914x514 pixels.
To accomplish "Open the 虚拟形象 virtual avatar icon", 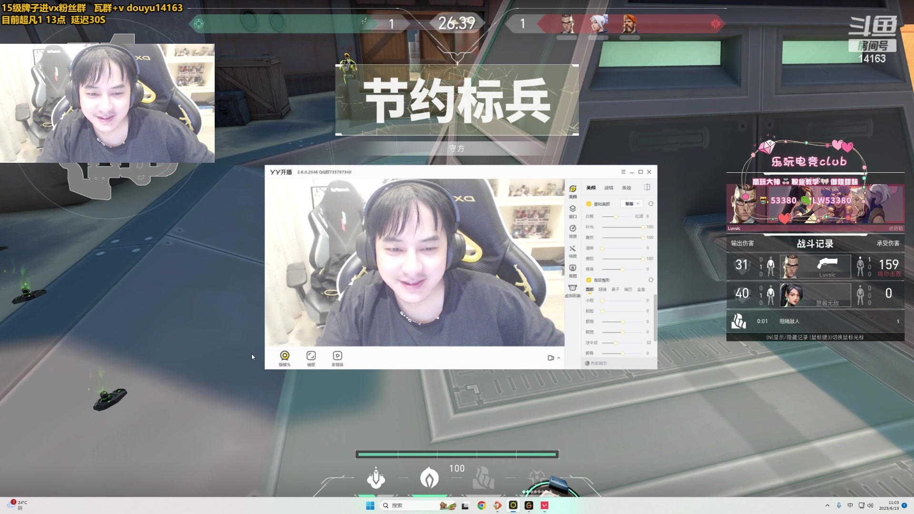I will pyautogui.click(x=573, y=291).
